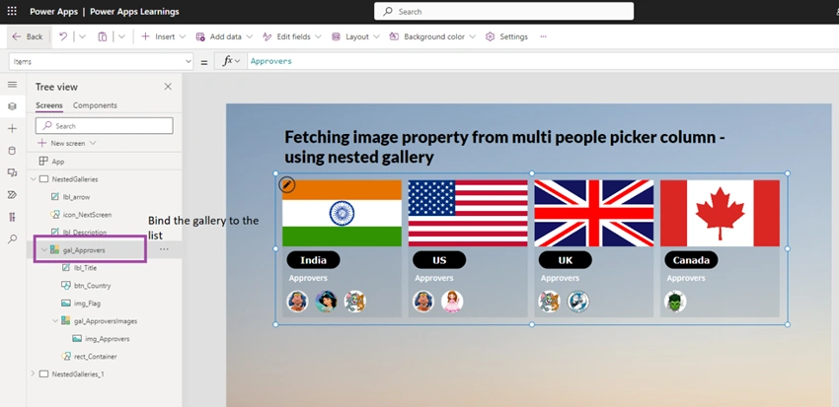This screenshot has height=407, width=839.
Task: Open the Edit fields menu
Action: point(292,36)
